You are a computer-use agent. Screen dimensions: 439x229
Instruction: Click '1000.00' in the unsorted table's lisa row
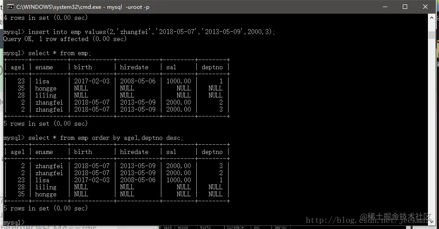point(179,81)
